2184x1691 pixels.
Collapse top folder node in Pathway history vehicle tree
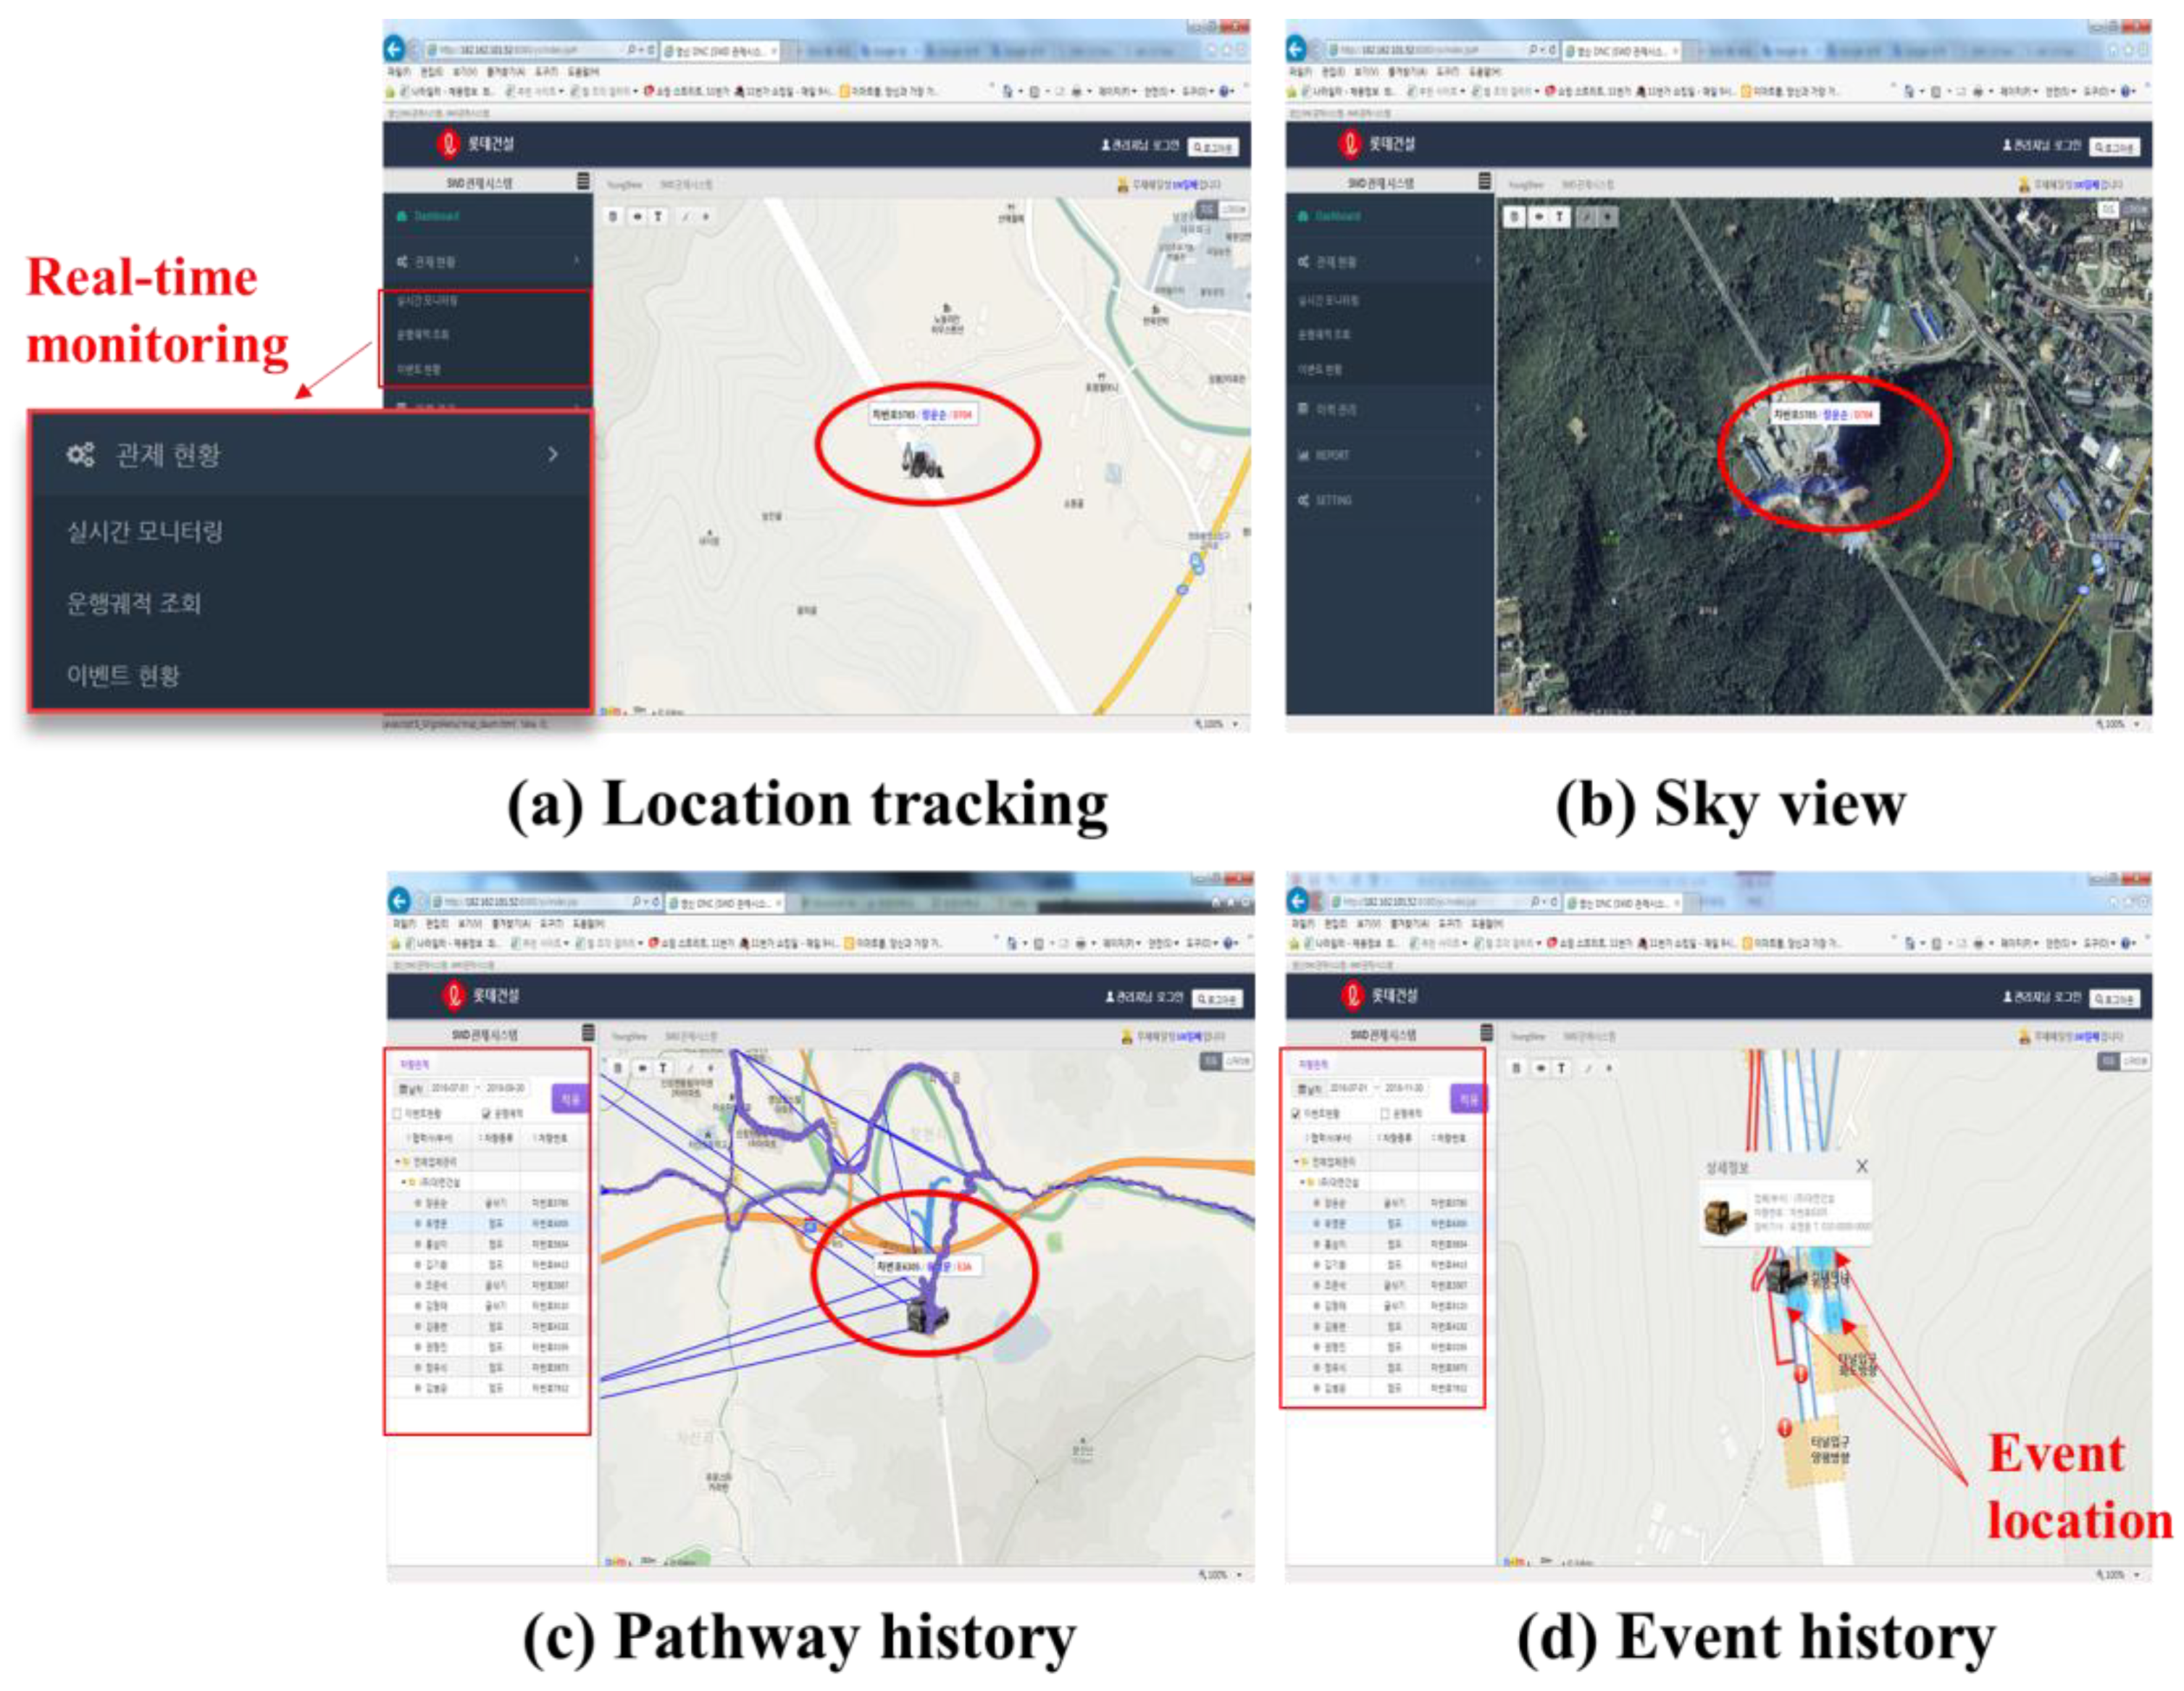pyautogui.click(x=398, y=1162)
